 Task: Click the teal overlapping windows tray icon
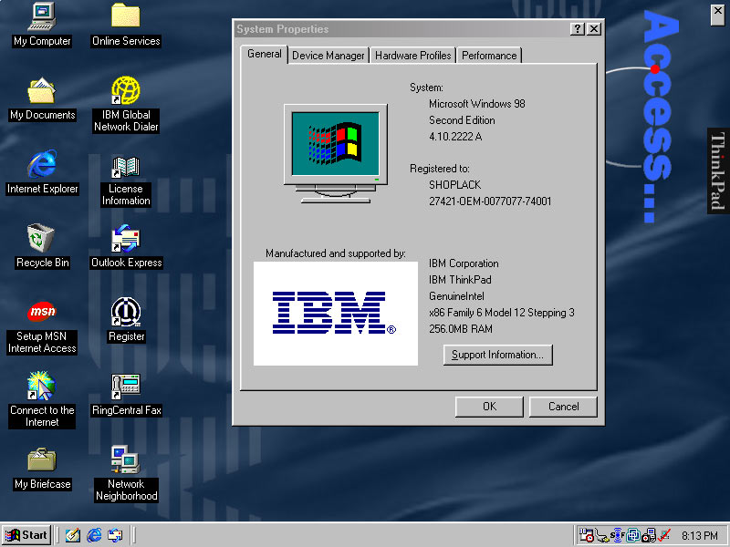[633, 535]
